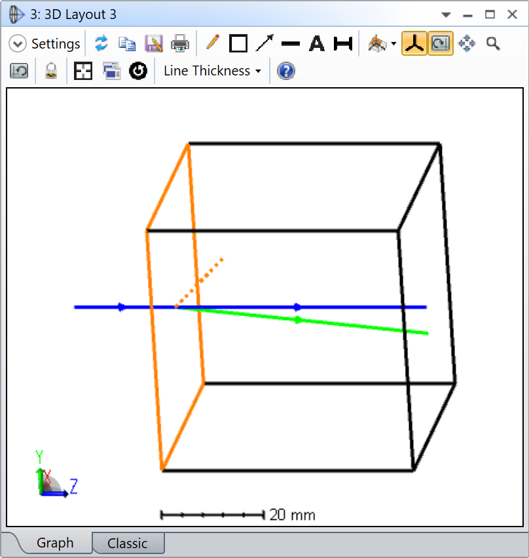Click the save image icon
This screenshot has height=558, width=529.
(x=153, y=44)
